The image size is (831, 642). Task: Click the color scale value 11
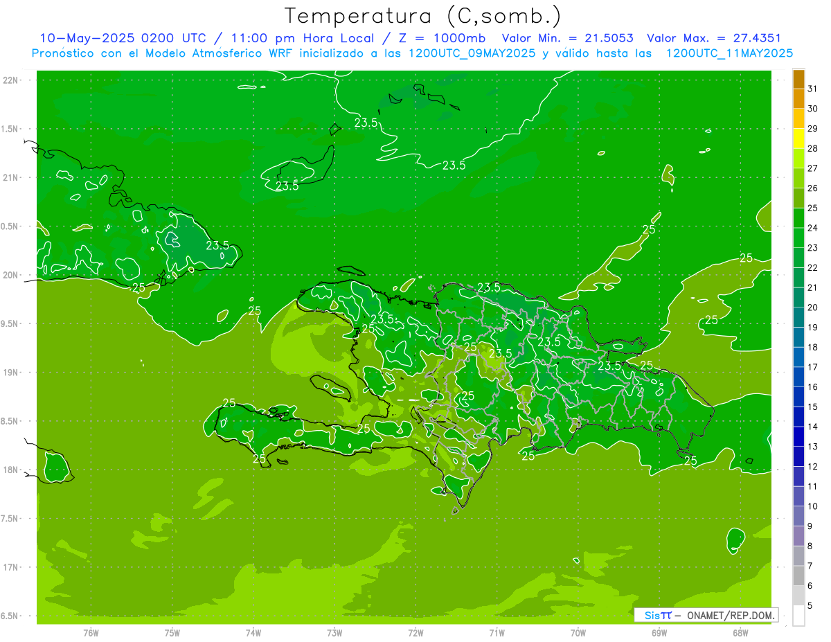(x=812, y=486)
